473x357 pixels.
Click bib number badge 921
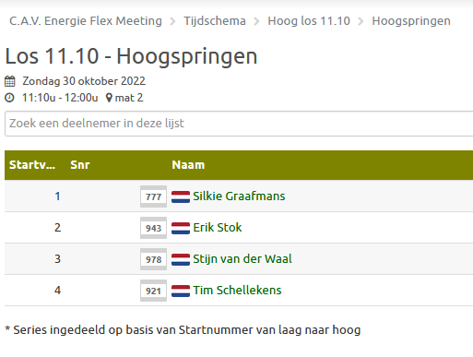point(153,291)
